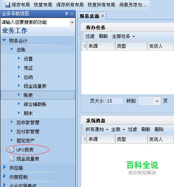Sort 待办任务 by 发送人 column
The height and width of the screenshot is (187, 174).
tap(161, 46)
